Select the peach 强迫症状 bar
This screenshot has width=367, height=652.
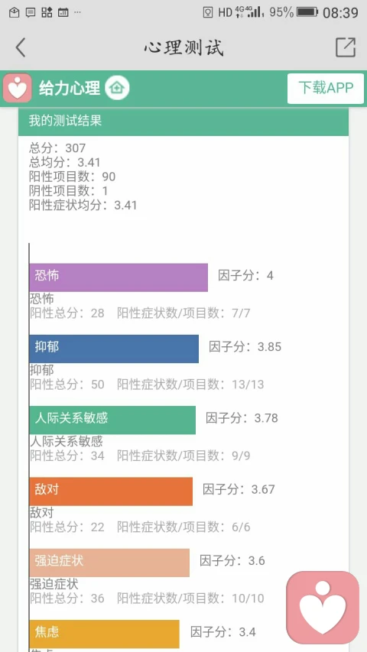click(x=109, y=563)
